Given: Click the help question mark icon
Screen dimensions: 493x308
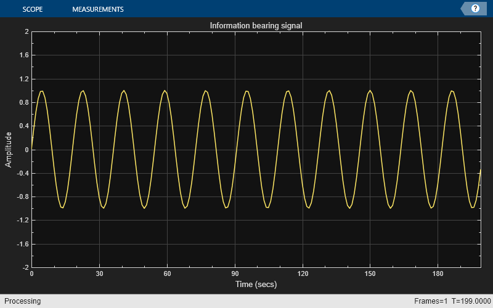Looking at the screenshot, I should (475, 9).
